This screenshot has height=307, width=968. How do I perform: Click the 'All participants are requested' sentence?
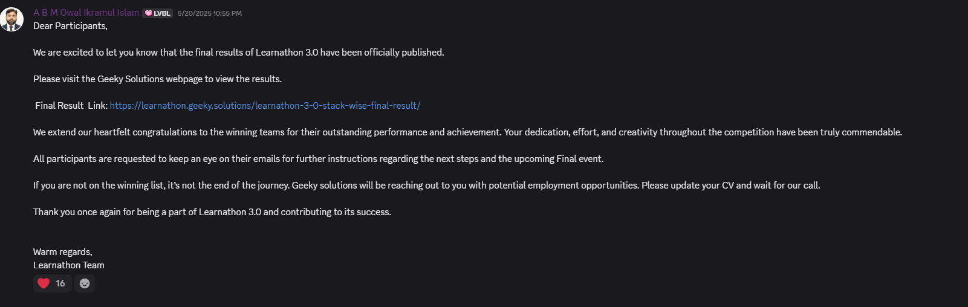point(318,159)
